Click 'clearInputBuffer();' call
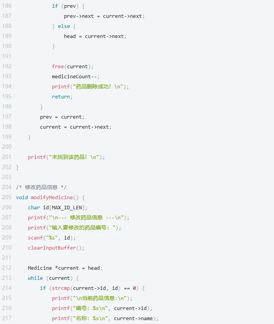 pyautogui.click(x=56, y=248)
